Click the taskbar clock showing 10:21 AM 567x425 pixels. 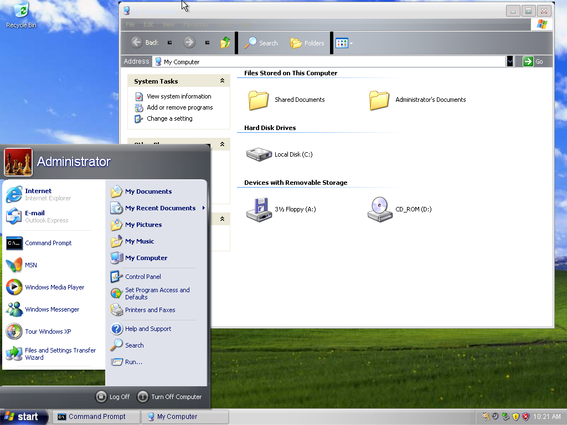[x=547, y=417]
